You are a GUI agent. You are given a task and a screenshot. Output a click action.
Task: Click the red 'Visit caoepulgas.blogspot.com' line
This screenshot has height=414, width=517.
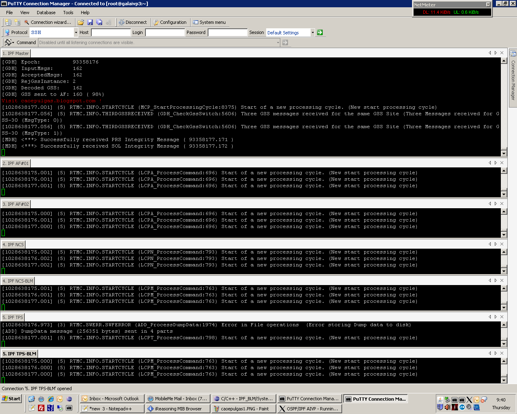pos(52,101)
